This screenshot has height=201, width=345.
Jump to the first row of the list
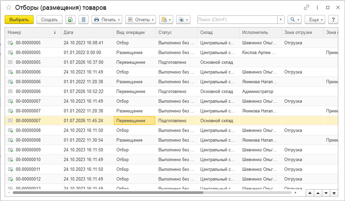pos(310,193)
